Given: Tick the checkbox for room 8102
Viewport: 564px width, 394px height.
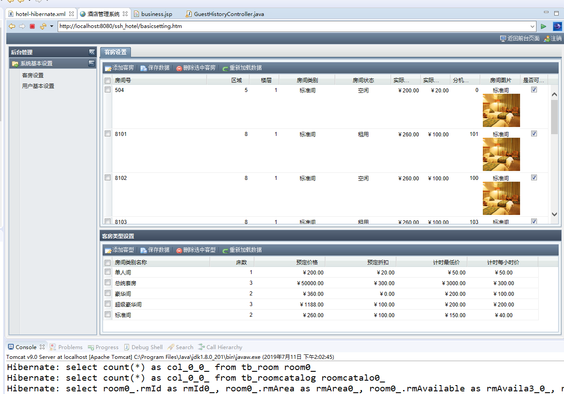Looking at the screenshot, I should [x=107, y=178].
